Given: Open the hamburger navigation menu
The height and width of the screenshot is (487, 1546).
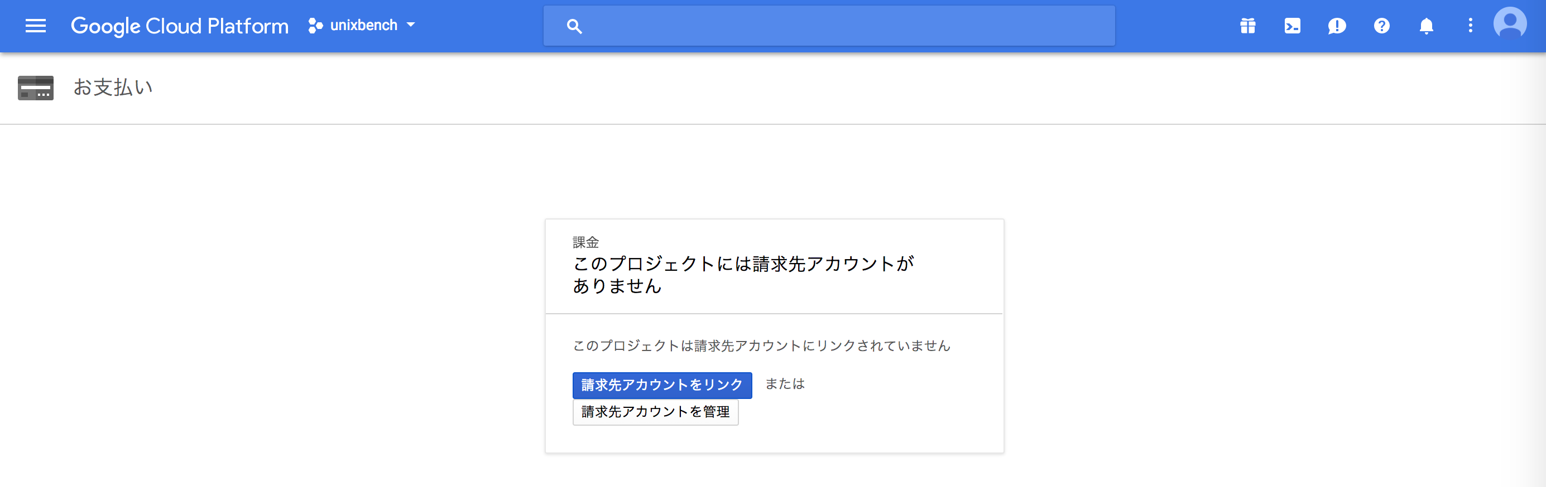Looking at the screenshot, I should (x=35, y=26).
